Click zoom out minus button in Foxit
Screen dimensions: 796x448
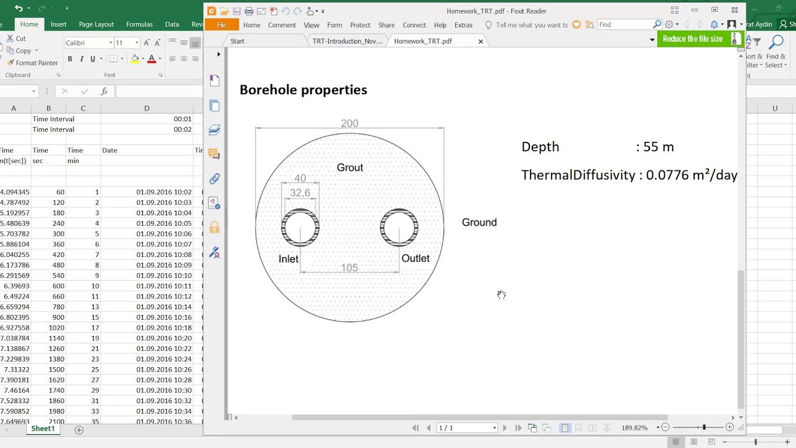click(x=665, y=427)
